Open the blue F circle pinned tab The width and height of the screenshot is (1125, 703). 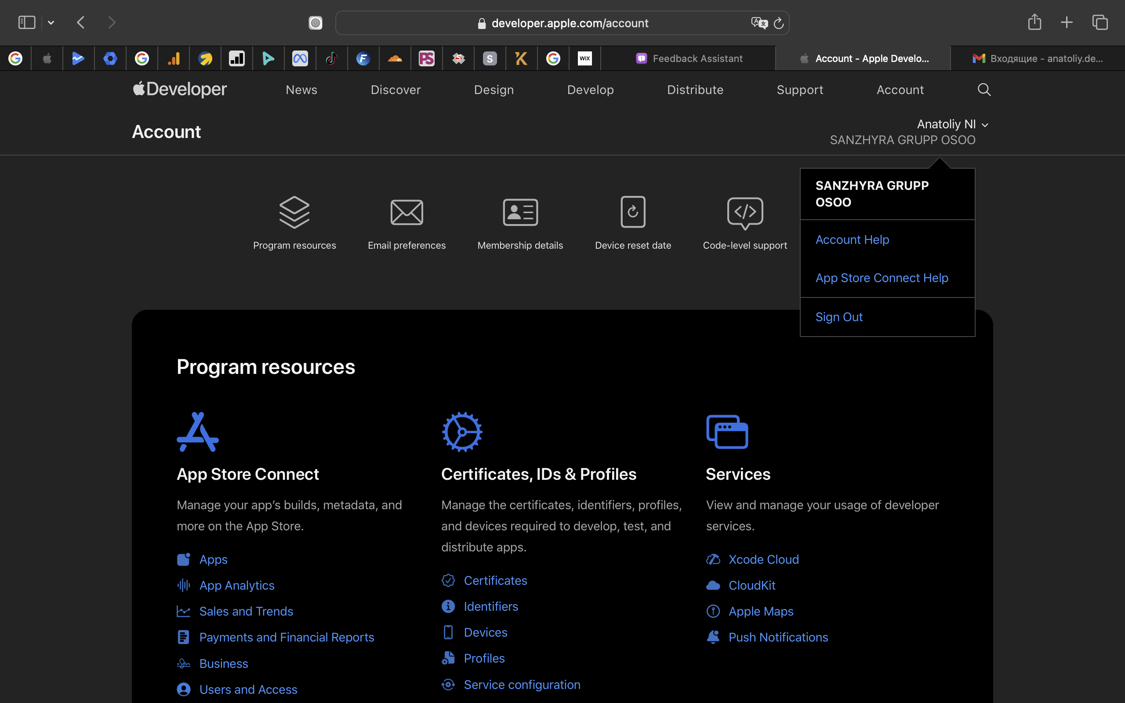pos(363,58)
